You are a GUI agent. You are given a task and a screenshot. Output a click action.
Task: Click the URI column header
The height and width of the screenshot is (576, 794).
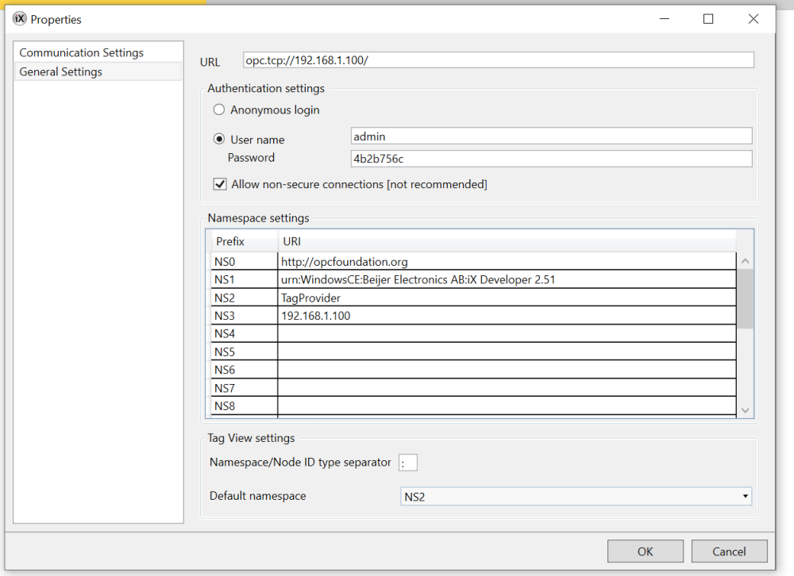[x=507, y=241]
